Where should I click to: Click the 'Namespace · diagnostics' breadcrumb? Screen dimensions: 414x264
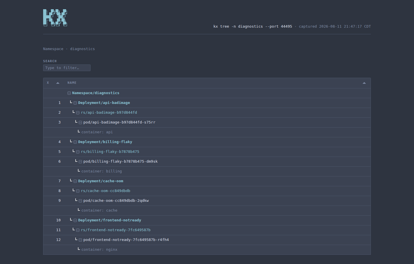pos(69,49)
